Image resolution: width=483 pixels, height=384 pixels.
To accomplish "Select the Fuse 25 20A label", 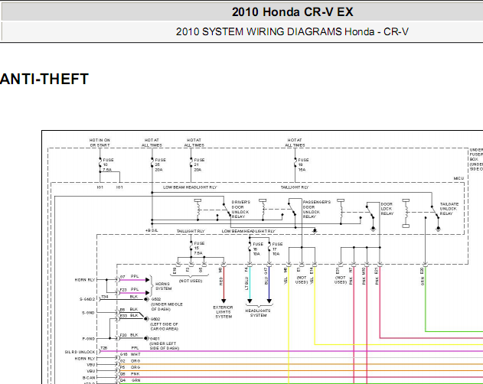I will coord(160,164).
